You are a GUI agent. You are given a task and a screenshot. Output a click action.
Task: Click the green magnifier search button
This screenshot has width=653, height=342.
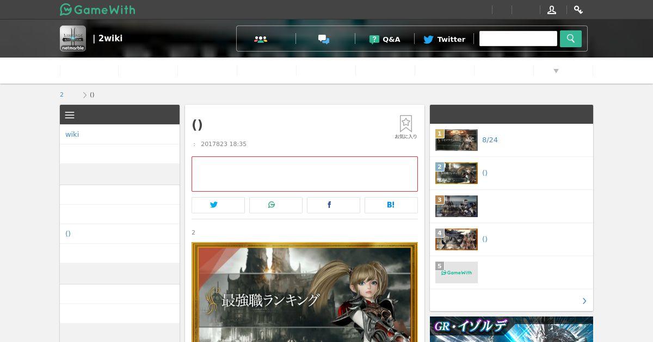click(571, 39)
